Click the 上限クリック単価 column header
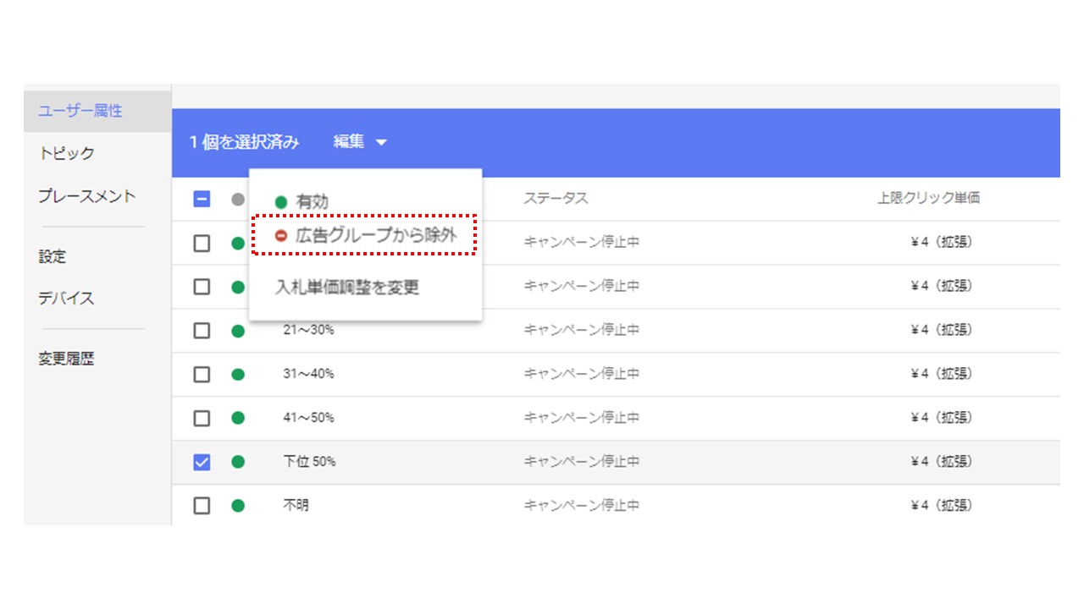 pyautogui.click(x=928, y=199)
